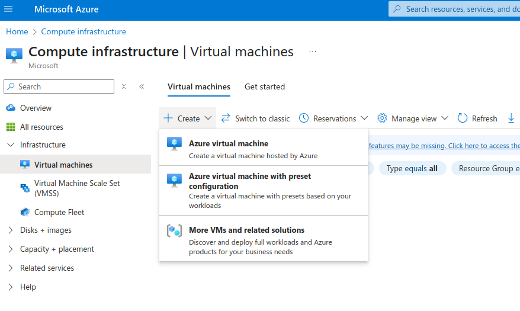The width and height of the screenshot is (520, 311).
Task: Click the Refresh icon in toolbar
Action: [x=463, y=118]
